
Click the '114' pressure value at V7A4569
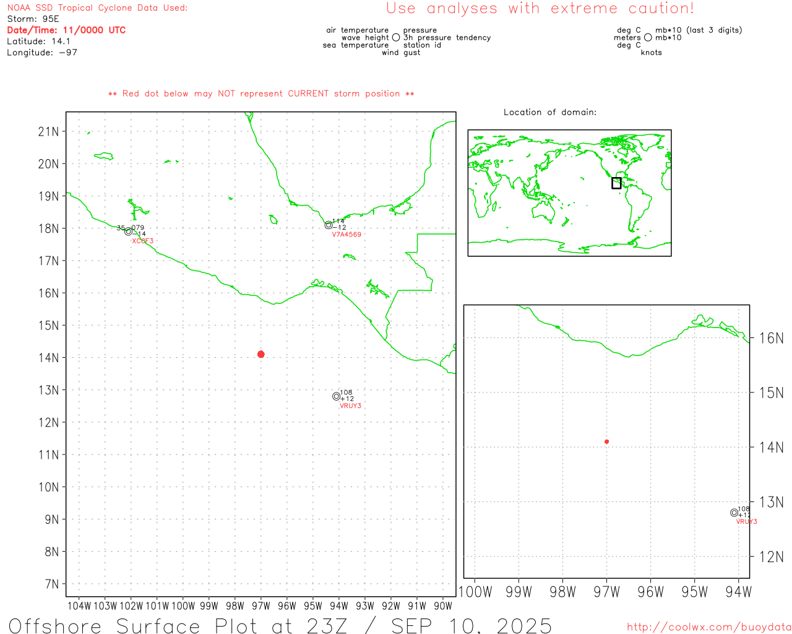point(338,221)
